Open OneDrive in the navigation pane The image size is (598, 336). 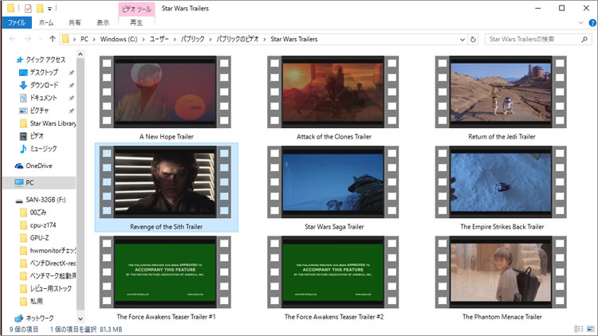tap(37, 166)
